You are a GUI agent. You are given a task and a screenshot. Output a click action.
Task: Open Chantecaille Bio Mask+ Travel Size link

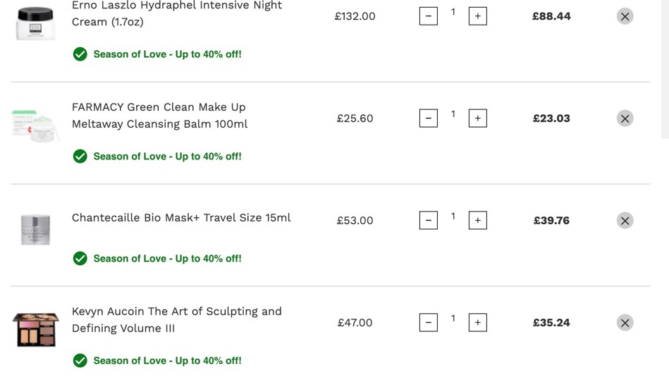pyautogui.click(x=181, y=218)
